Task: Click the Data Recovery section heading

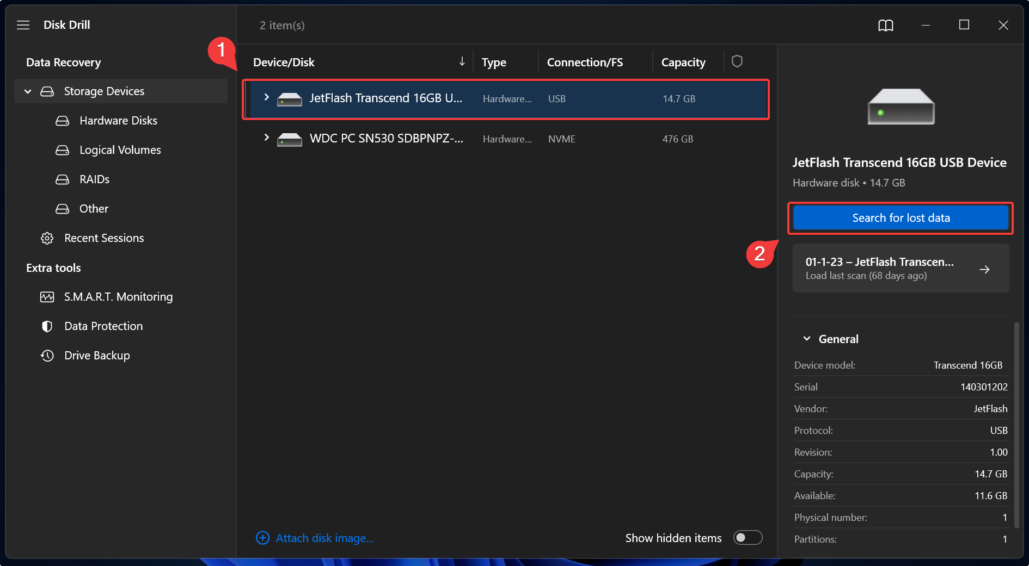Action: click(x=64, y=63)
